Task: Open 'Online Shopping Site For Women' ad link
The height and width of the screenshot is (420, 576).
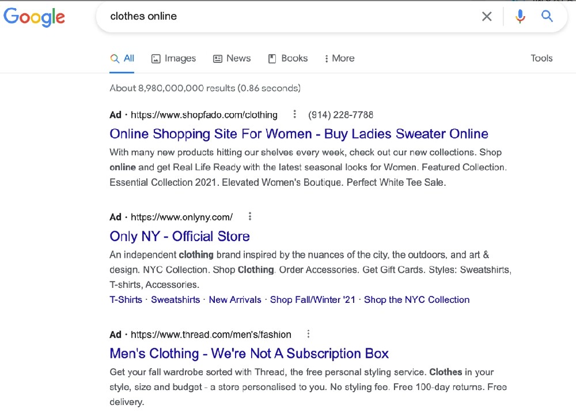Action: pyautogui.click(x=298, y=134)
